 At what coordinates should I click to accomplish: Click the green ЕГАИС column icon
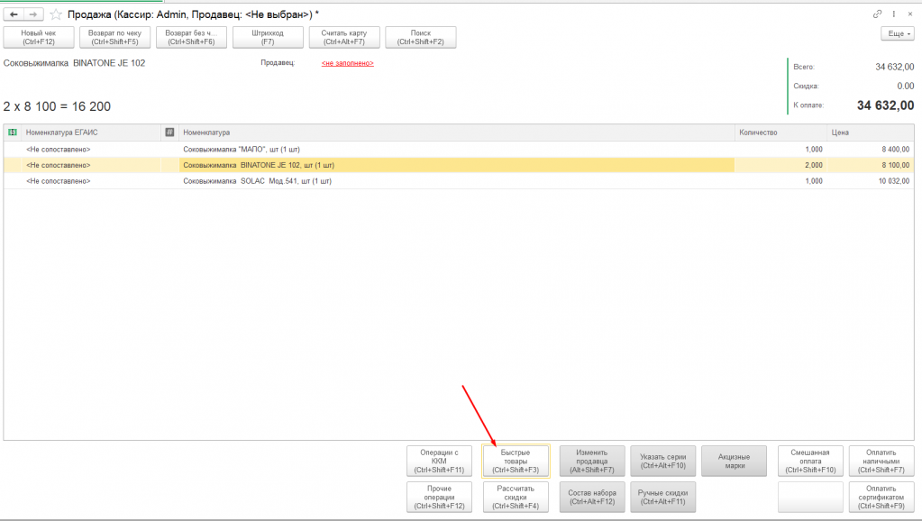click(13, 133)
